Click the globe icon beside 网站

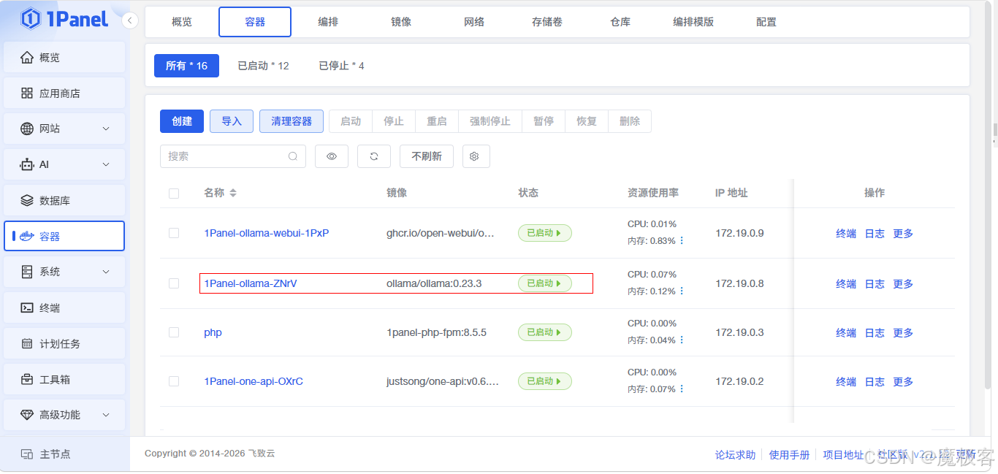click(x=27, y=129)
